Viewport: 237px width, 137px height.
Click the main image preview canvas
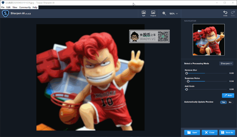tap(90, 77)
